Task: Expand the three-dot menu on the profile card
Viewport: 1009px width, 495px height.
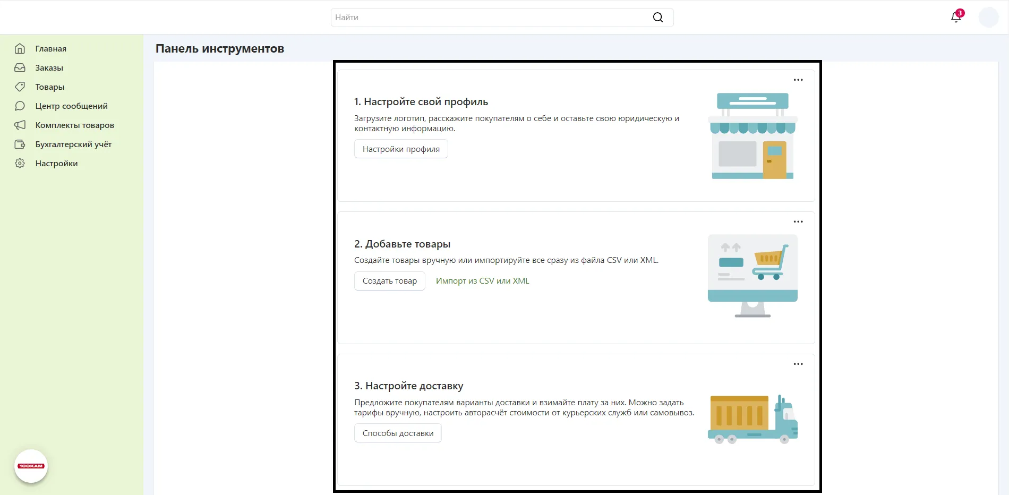Action: point(798,80)
